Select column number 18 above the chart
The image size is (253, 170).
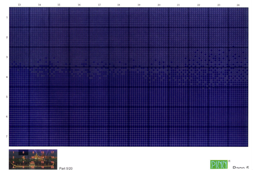pos(119,5)
